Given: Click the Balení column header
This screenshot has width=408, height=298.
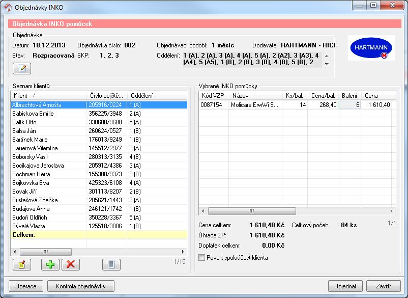Looking at the screenshot, I should (349, 96).
